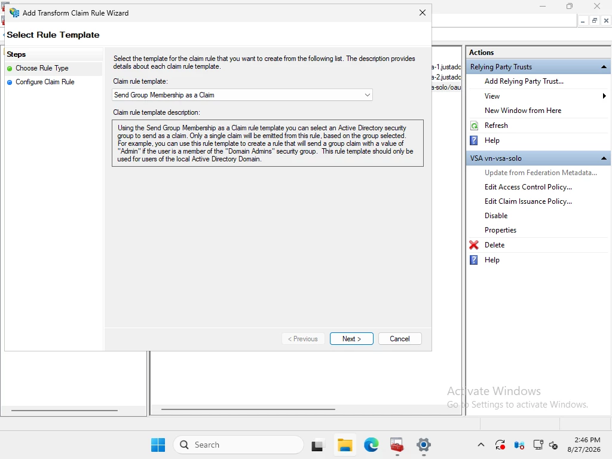This screenshot has width=612, height=459.
Task: Collapse the VSA vn-vsa-solo actions section
Action: 604,158
